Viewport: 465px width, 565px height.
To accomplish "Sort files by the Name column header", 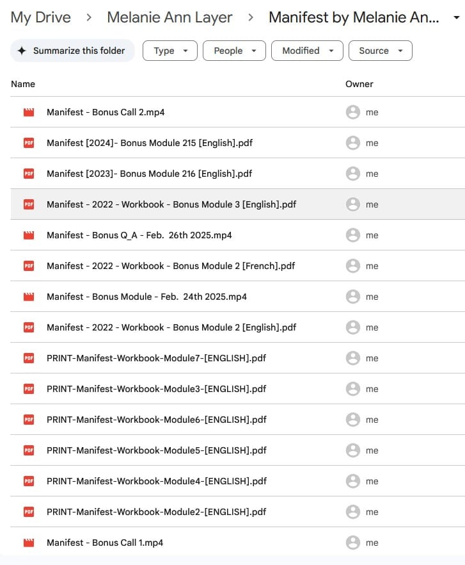I will tap(23, 84).
